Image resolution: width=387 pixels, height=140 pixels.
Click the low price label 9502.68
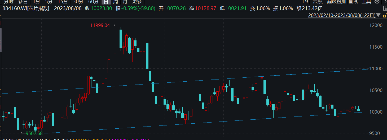34,133
